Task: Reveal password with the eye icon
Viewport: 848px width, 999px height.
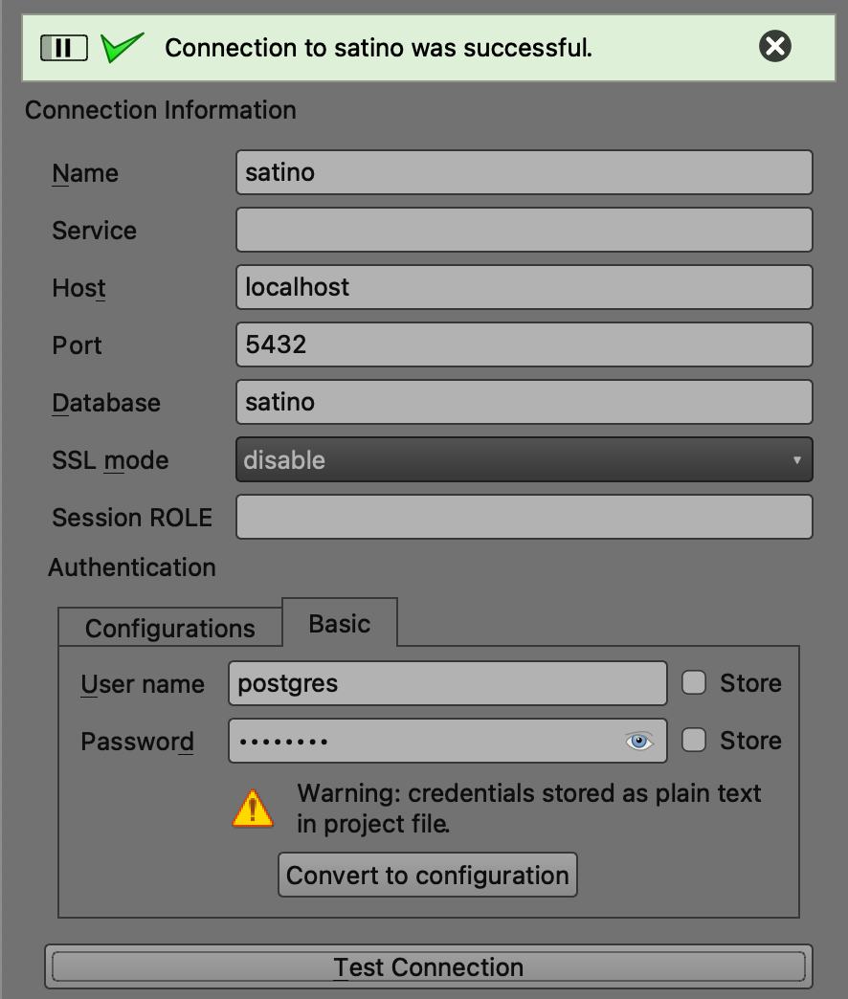Action: click(639, 742)
